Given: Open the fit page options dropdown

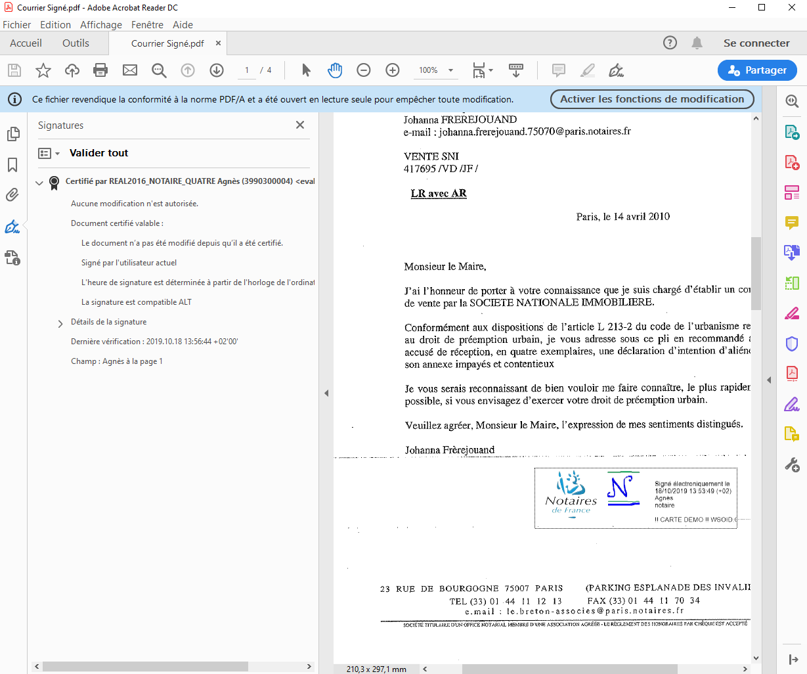Looking at the screenshot, I should click(483, 70).
